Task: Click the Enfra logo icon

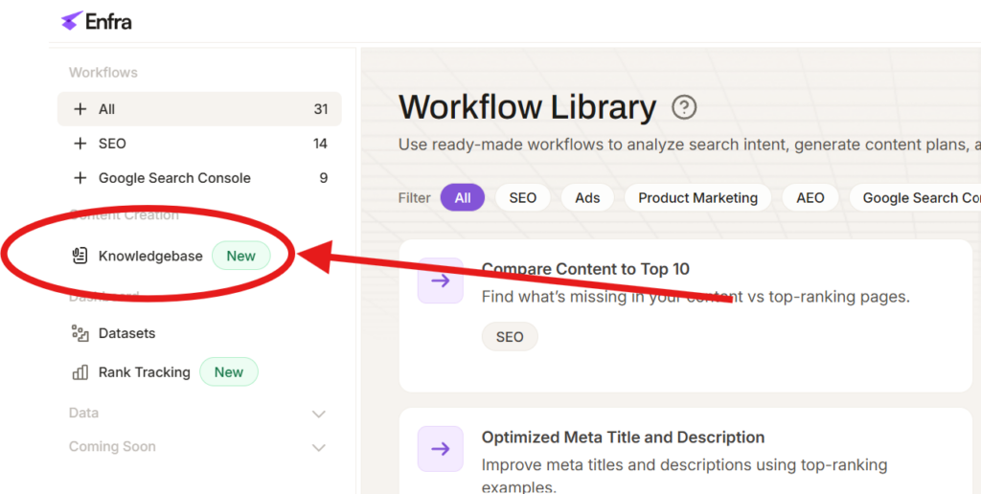Action: [71, 21]
